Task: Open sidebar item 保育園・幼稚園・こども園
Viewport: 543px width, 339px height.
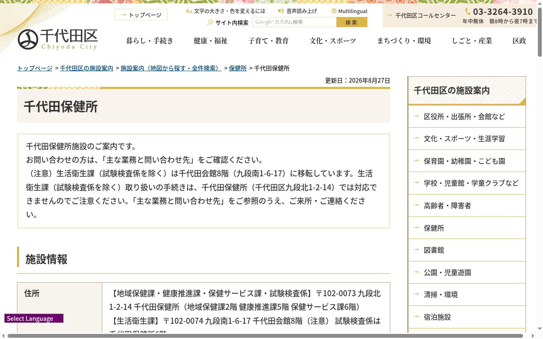Action: click(x=467, y=161)
